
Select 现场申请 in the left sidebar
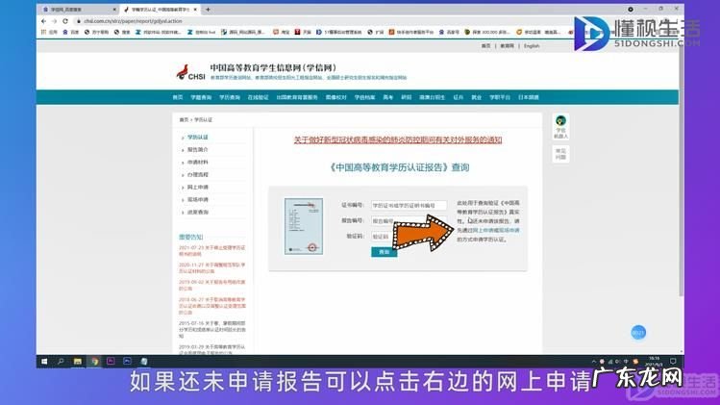198,199
